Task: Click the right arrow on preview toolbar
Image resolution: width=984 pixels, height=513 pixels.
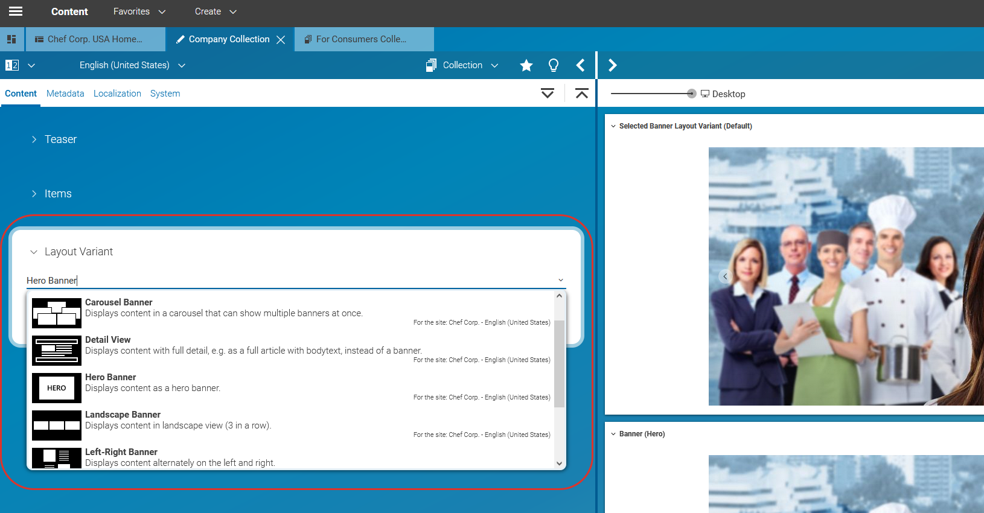Action: (x=612, y=65)
